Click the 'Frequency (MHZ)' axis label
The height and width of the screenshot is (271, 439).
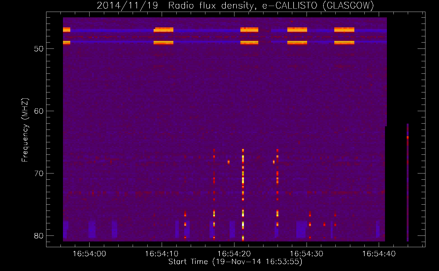[25, 130]
